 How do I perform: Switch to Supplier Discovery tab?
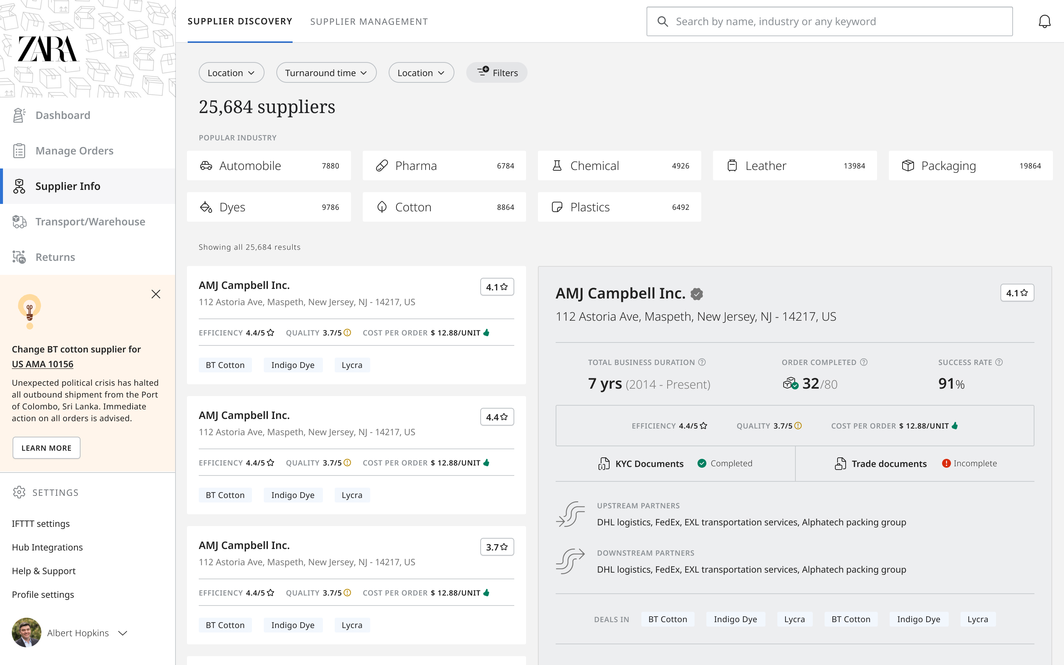[x=240, y=21]
